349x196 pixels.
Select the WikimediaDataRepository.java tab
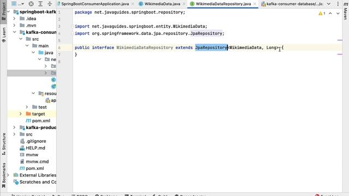pos(223,4)
